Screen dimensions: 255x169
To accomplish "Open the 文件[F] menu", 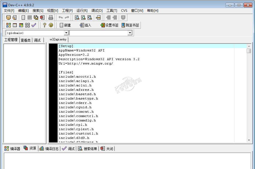I will pos(9,11).
